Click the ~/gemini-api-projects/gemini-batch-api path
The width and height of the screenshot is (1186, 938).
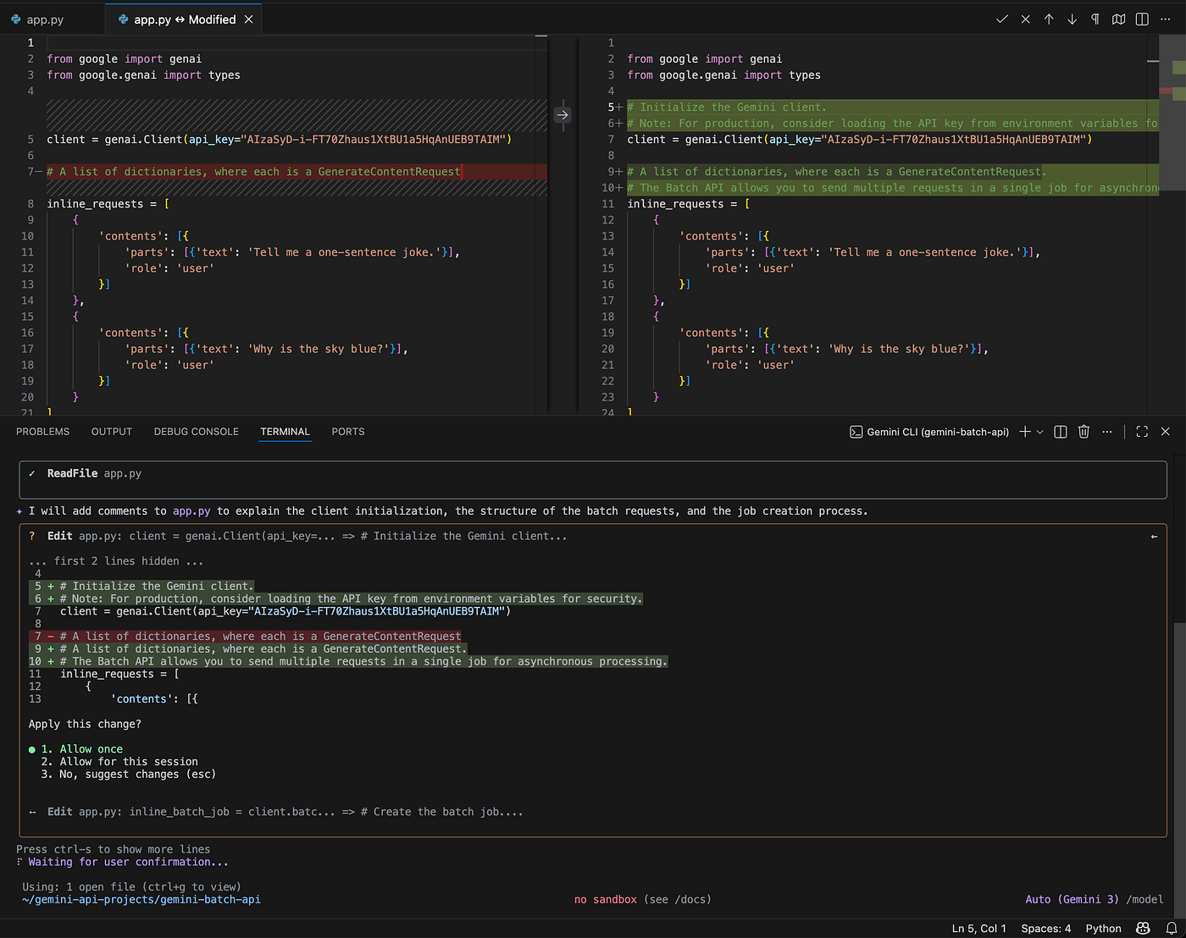141,900
